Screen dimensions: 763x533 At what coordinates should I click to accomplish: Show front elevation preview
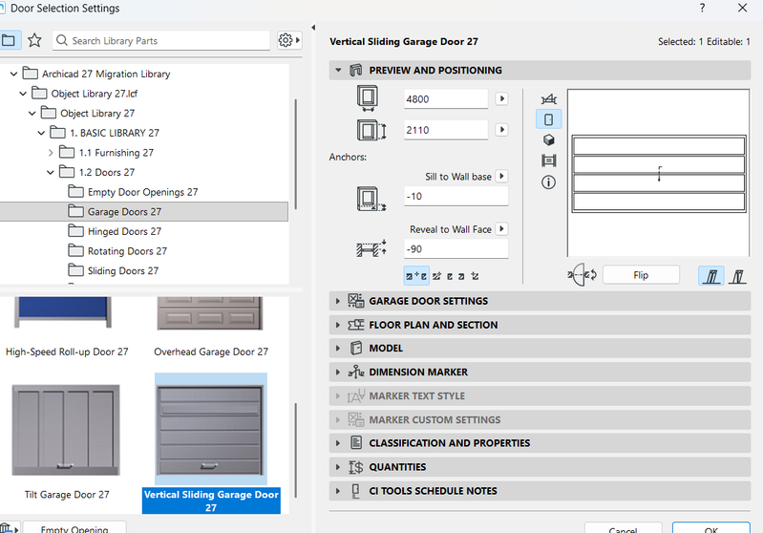[x=548, y=119]
